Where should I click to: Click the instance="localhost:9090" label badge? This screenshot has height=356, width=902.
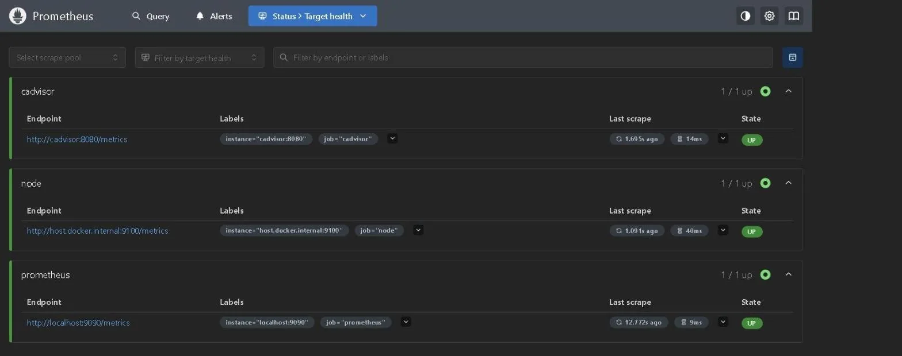pyautogui.click(x=267, y=322)
